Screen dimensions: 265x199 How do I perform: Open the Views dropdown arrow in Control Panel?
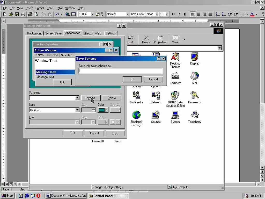point(184,39)
